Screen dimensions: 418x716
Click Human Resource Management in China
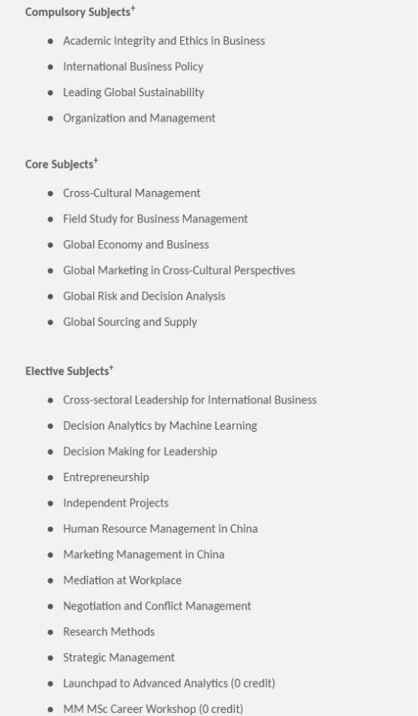click(160, 529)
